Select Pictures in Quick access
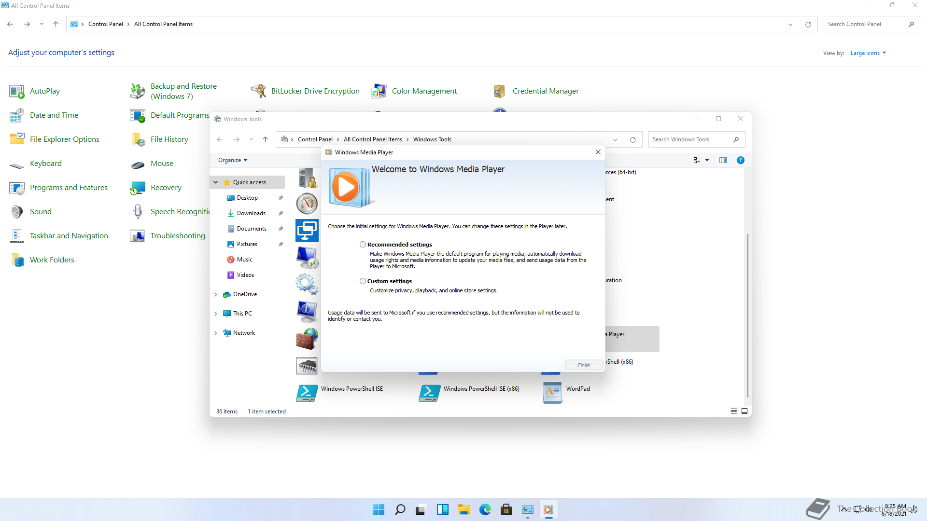 (x=247, y=244)
